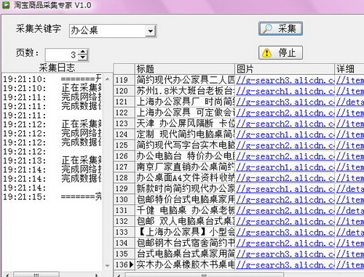
Task: Click the 采集 button with magnifier icon
Action: pos(280,28)
